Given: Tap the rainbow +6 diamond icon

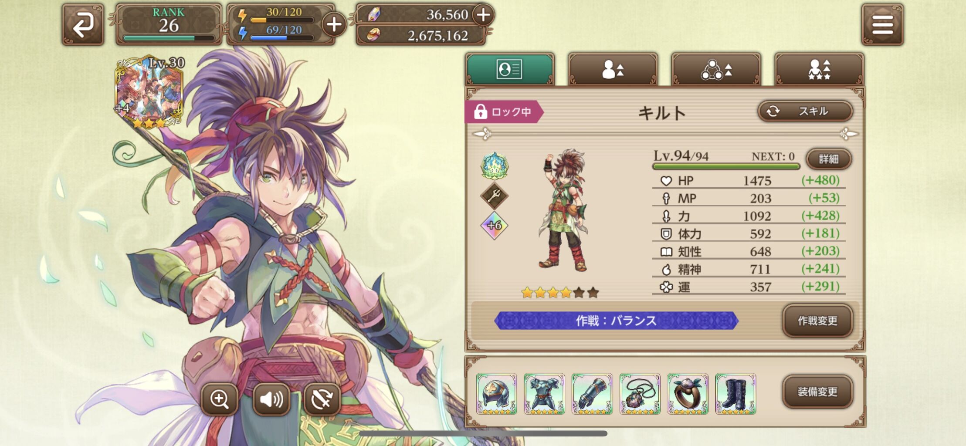Looking at the screenshot, I should click(x=494, y=225).
